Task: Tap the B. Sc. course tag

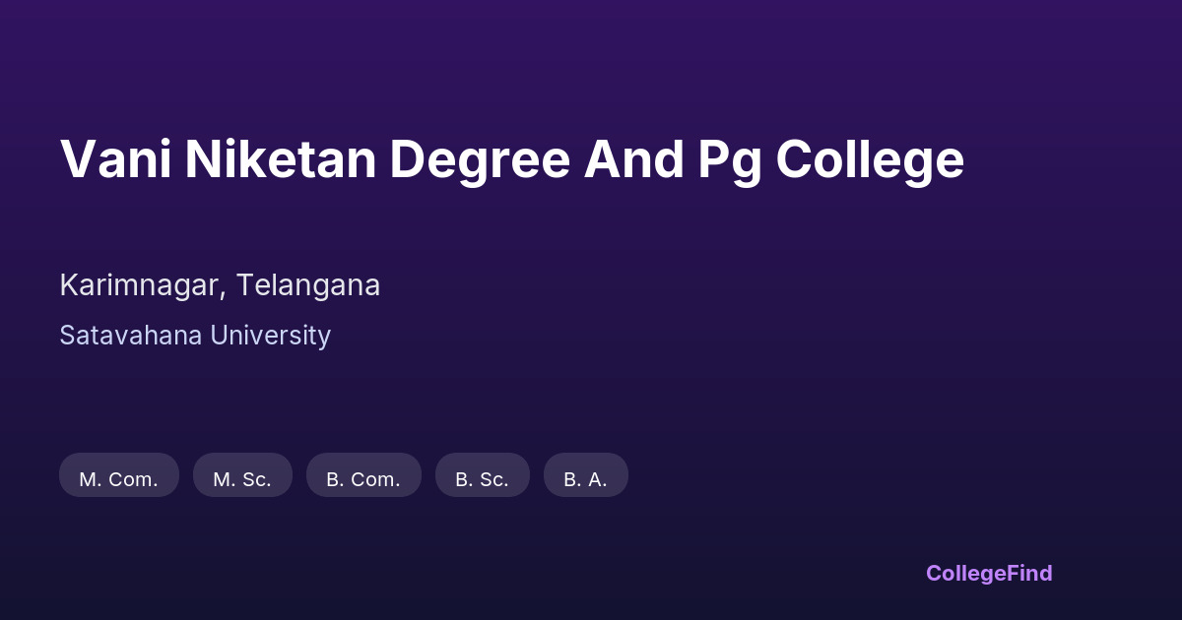Action: pos(482,479)
